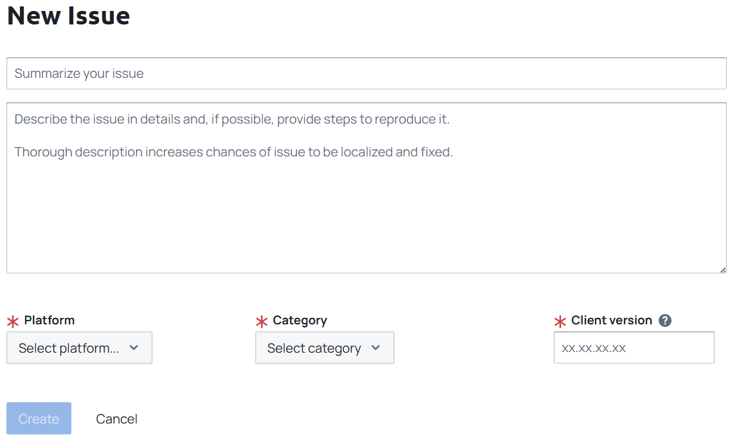Click the red asterisk beside Platform

coord(13,321)
